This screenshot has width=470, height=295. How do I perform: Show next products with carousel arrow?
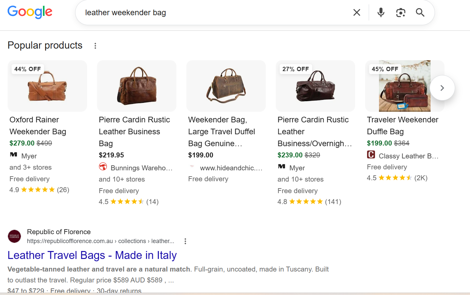[x=442, y=88]
